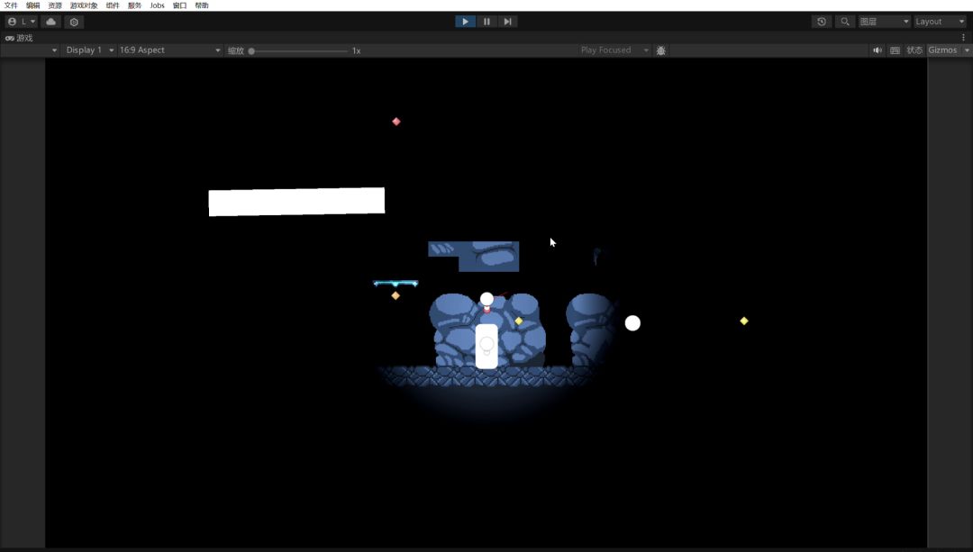This screenshot has width=973, height=552.
Task: Open the Display 1 dropdown
Action: tap(88, 50)
